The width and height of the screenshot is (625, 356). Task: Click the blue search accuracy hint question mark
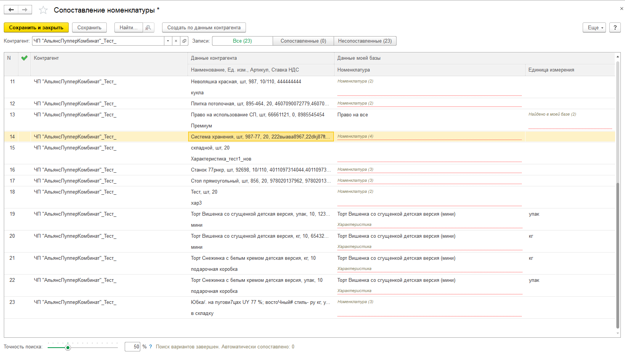151,347
